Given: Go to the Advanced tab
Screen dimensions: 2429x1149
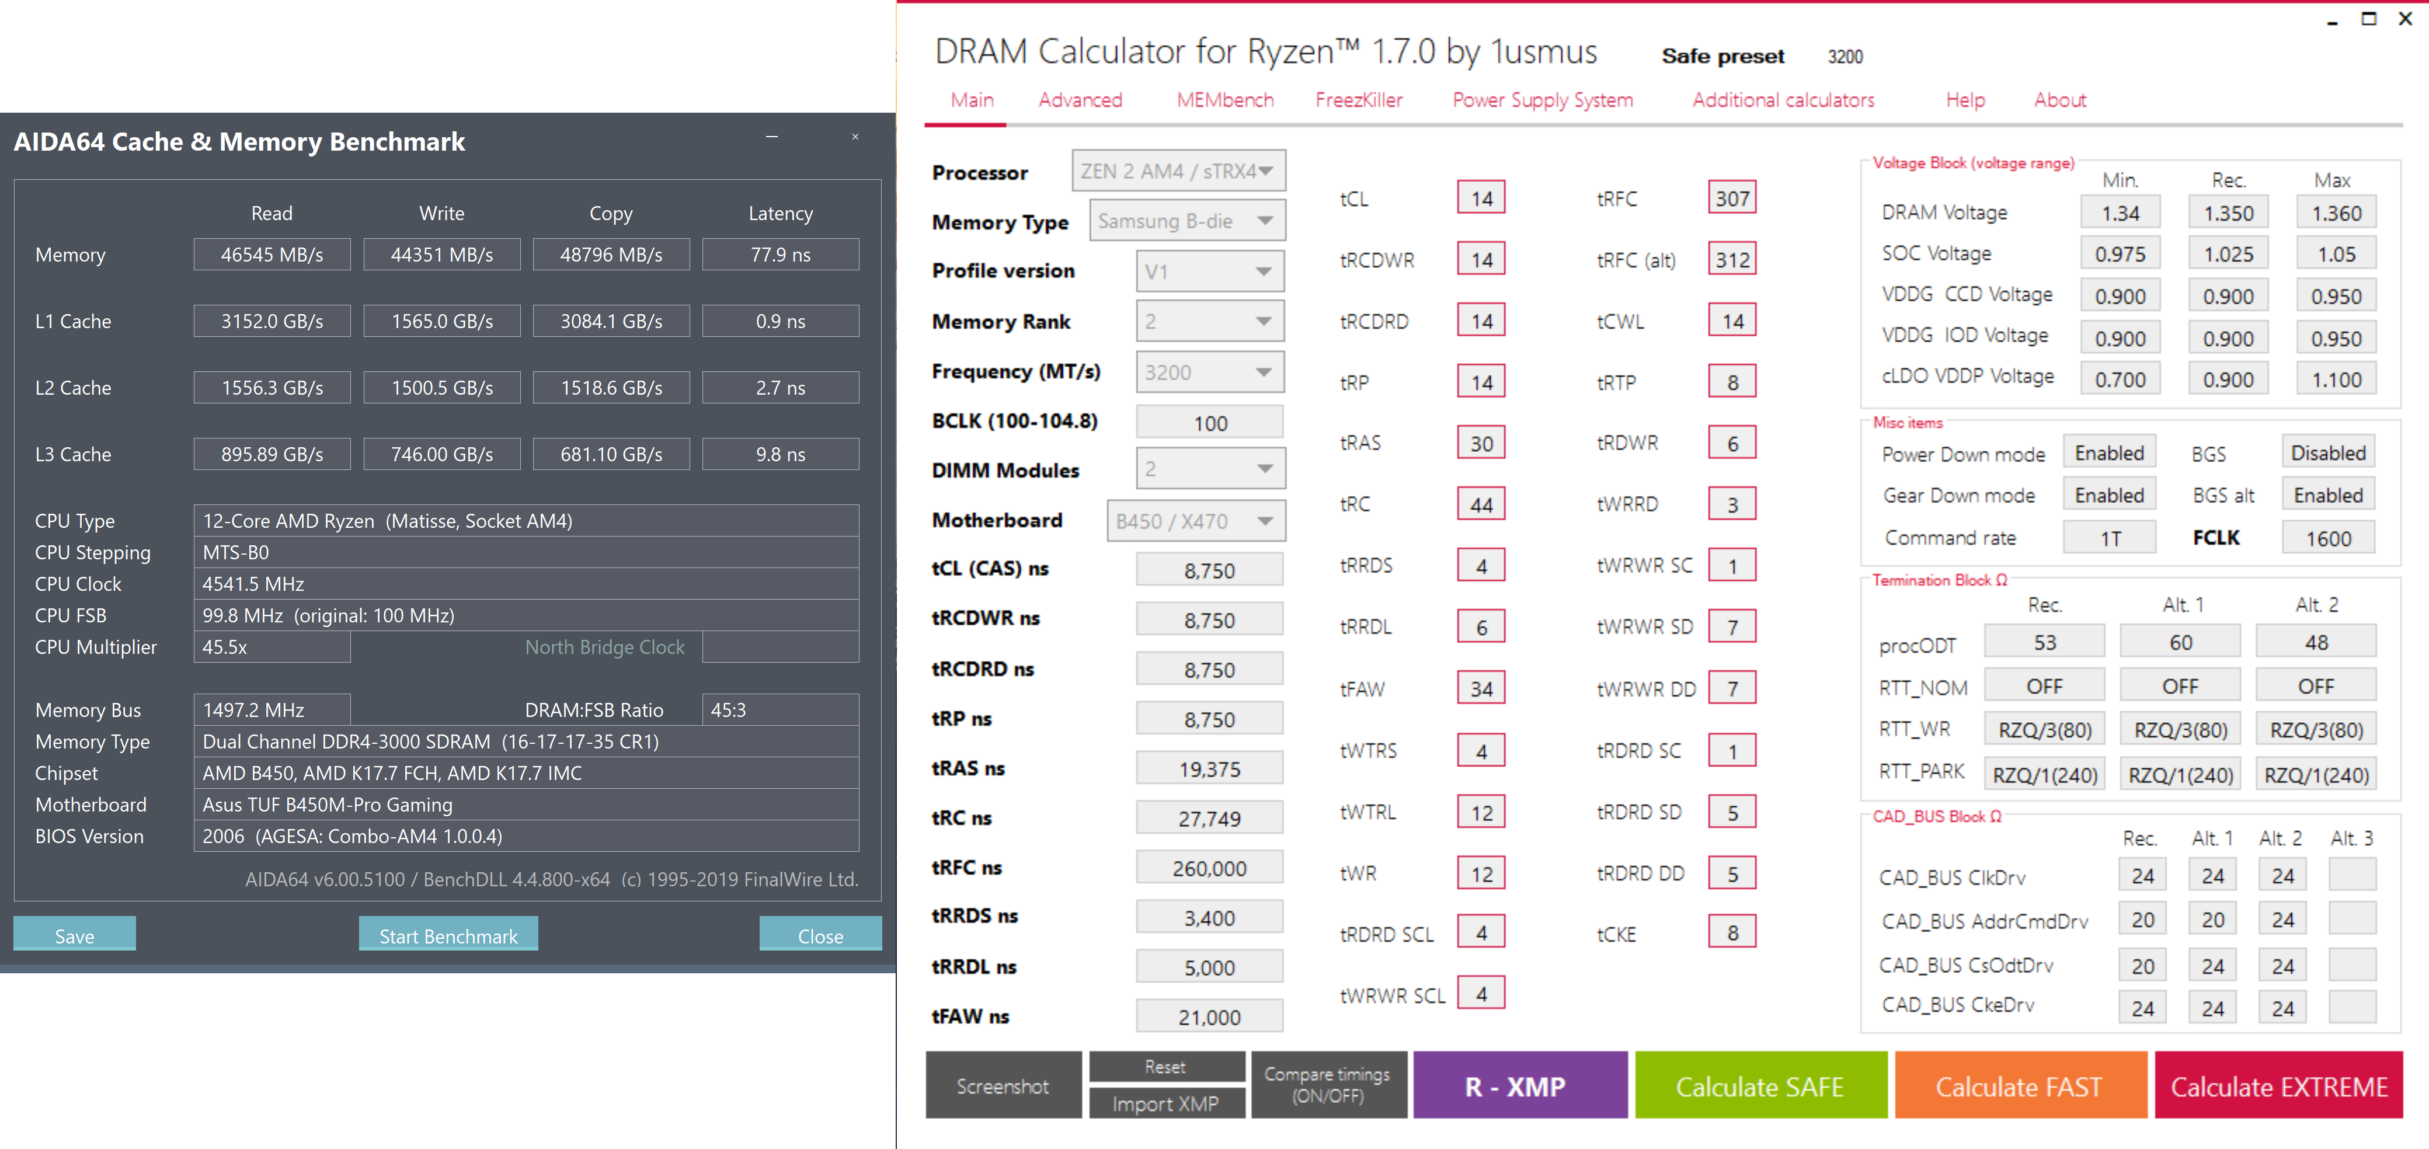Looking at the screenshot, I should click(1080, 100).
